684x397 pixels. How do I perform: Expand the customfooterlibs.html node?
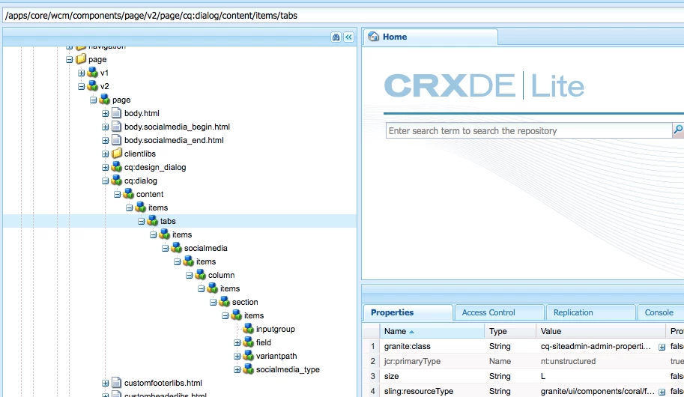(105, 383)
